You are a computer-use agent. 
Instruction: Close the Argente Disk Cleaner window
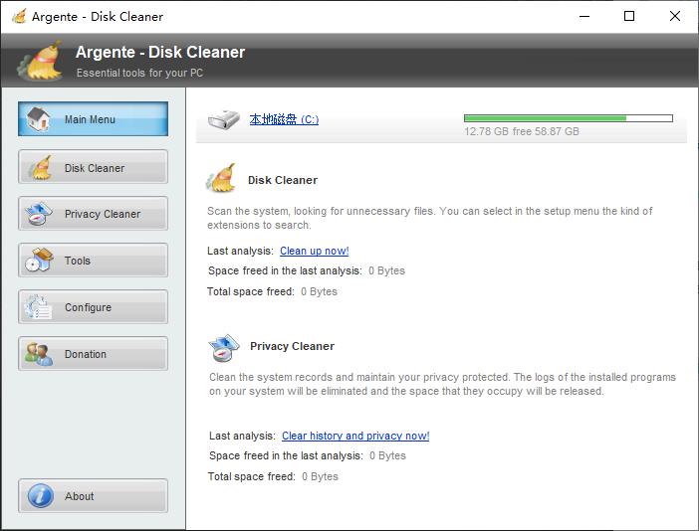click(675, 17)
